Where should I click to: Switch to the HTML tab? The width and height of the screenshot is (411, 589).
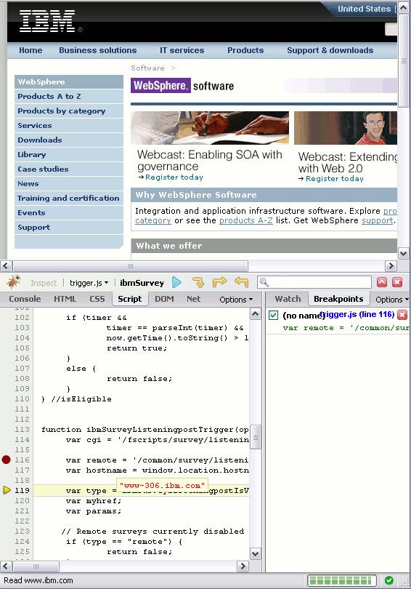[x=65, y=299]
